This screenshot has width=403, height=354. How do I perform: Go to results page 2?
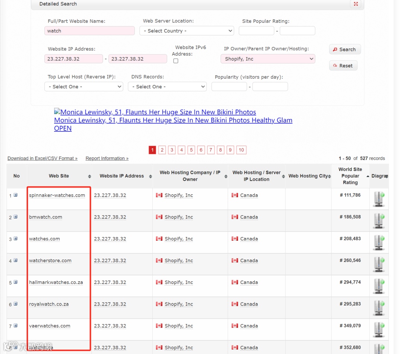pos(162,150)
